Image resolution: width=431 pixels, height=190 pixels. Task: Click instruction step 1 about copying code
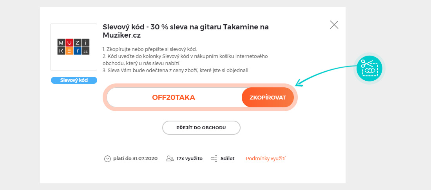(x=150, y=49)
